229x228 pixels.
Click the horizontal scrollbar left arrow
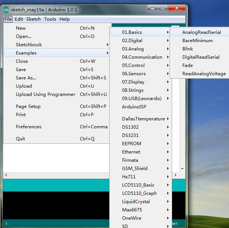tap(6, 175)
